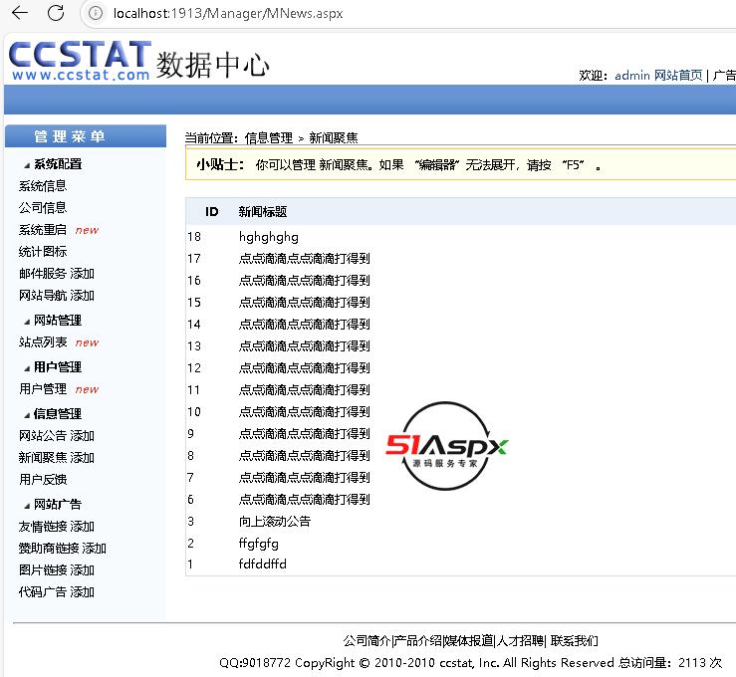This screenshot has height=677, width=736.
Task: Click 添加 next to 新闻聚焦
Action: tap(83, 458)
